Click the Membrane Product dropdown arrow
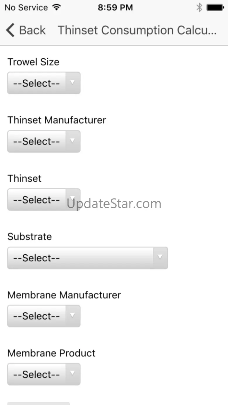The width and height of the screenshot is (228, 405). (x=72, y=374)
